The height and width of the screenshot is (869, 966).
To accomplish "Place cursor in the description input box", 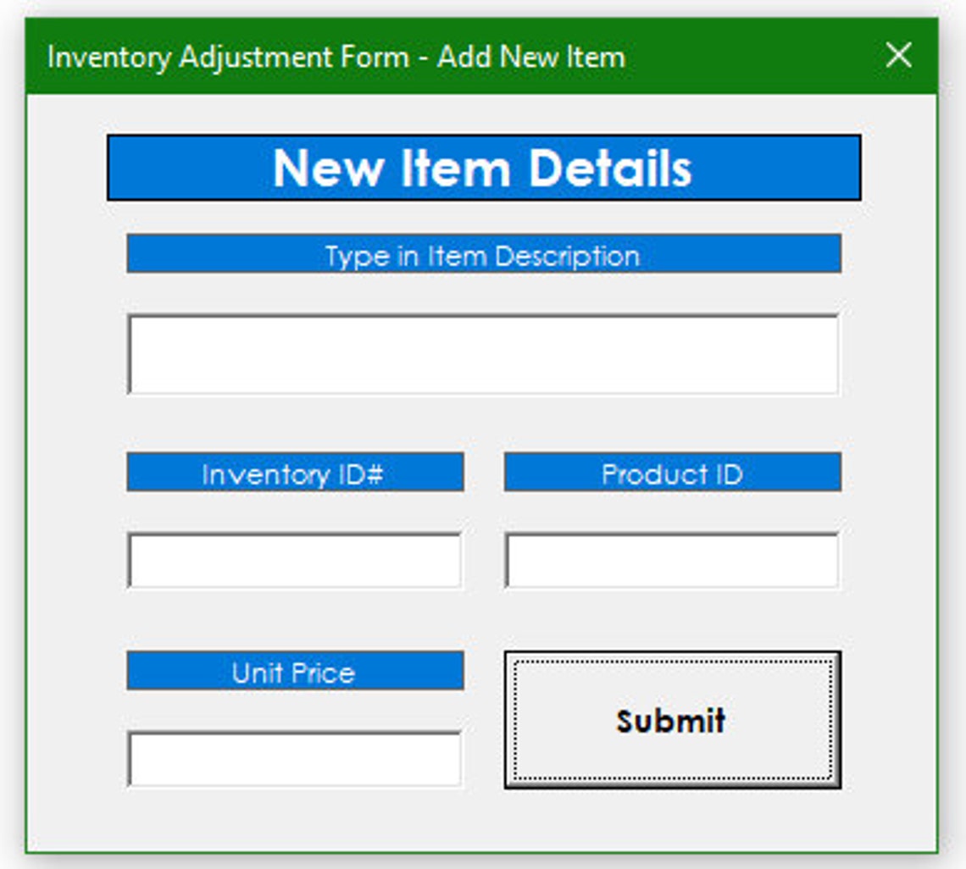I will [483, 351].
